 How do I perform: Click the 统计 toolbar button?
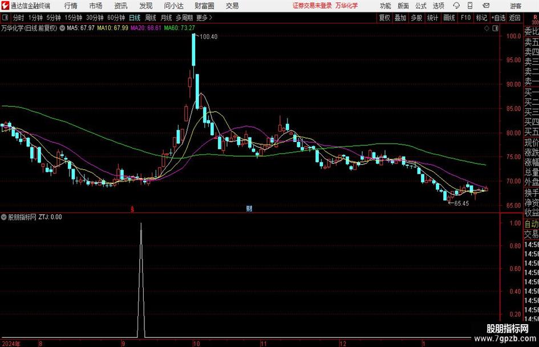[x=432, y=18]
